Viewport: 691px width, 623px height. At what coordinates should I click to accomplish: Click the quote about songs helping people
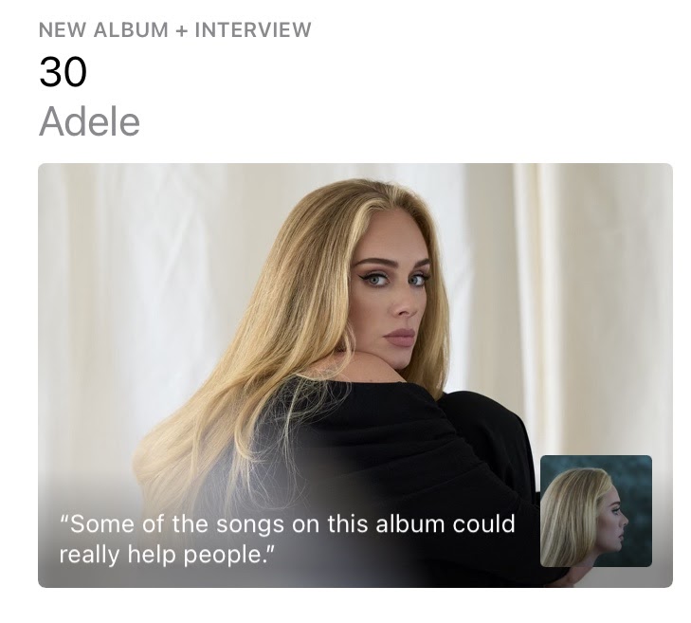287,539
